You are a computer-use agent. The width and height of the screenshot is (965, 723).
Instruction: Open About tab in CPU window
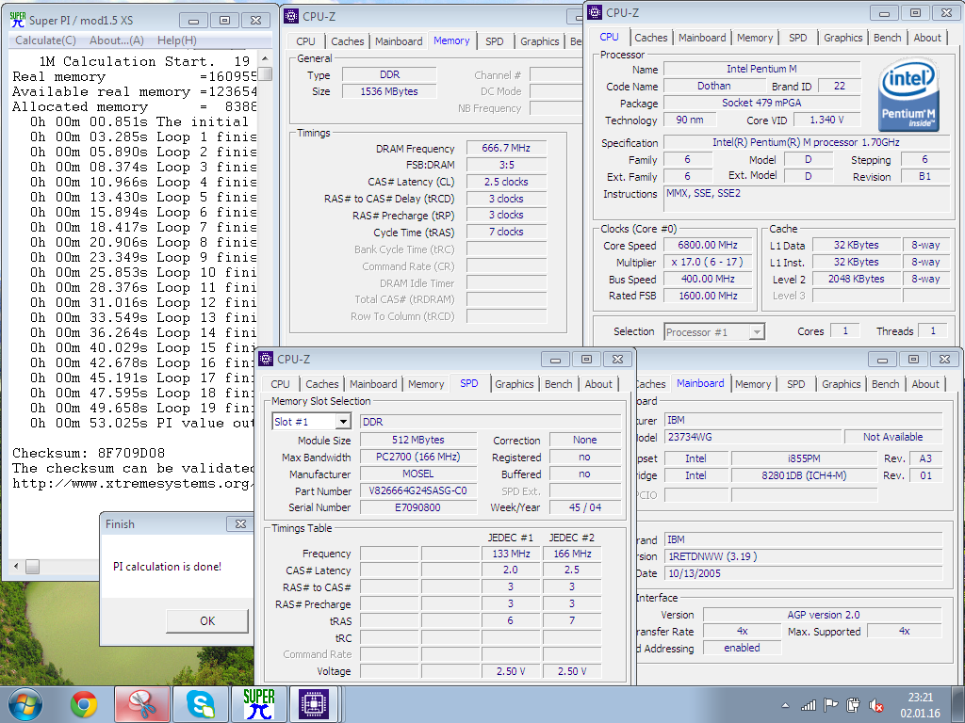pyautogui.click(x=927, y=38)
